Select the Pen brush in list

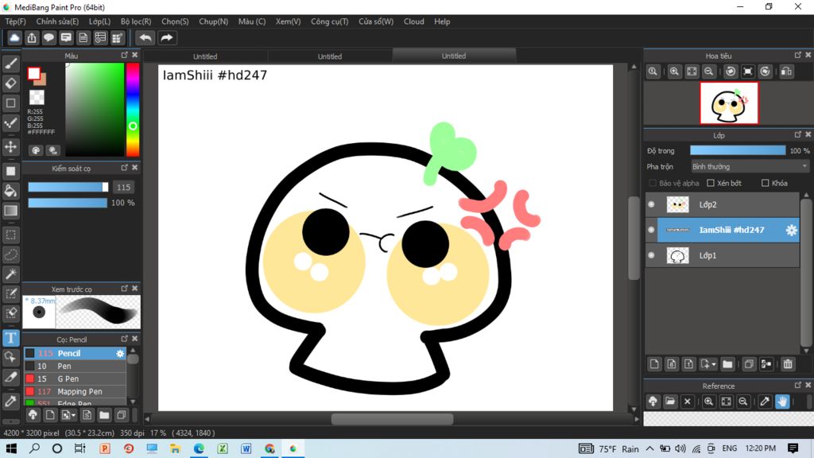pyautogui.click(x=76, y=366)
